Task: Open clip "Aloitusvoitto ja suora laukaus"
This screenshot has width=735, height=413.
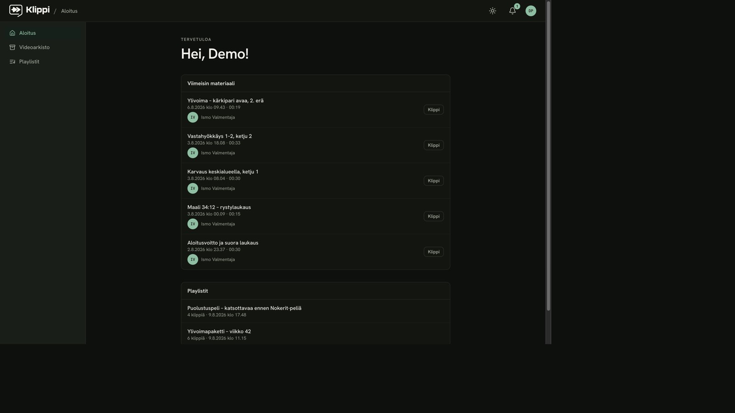Action: pos(223,243)
